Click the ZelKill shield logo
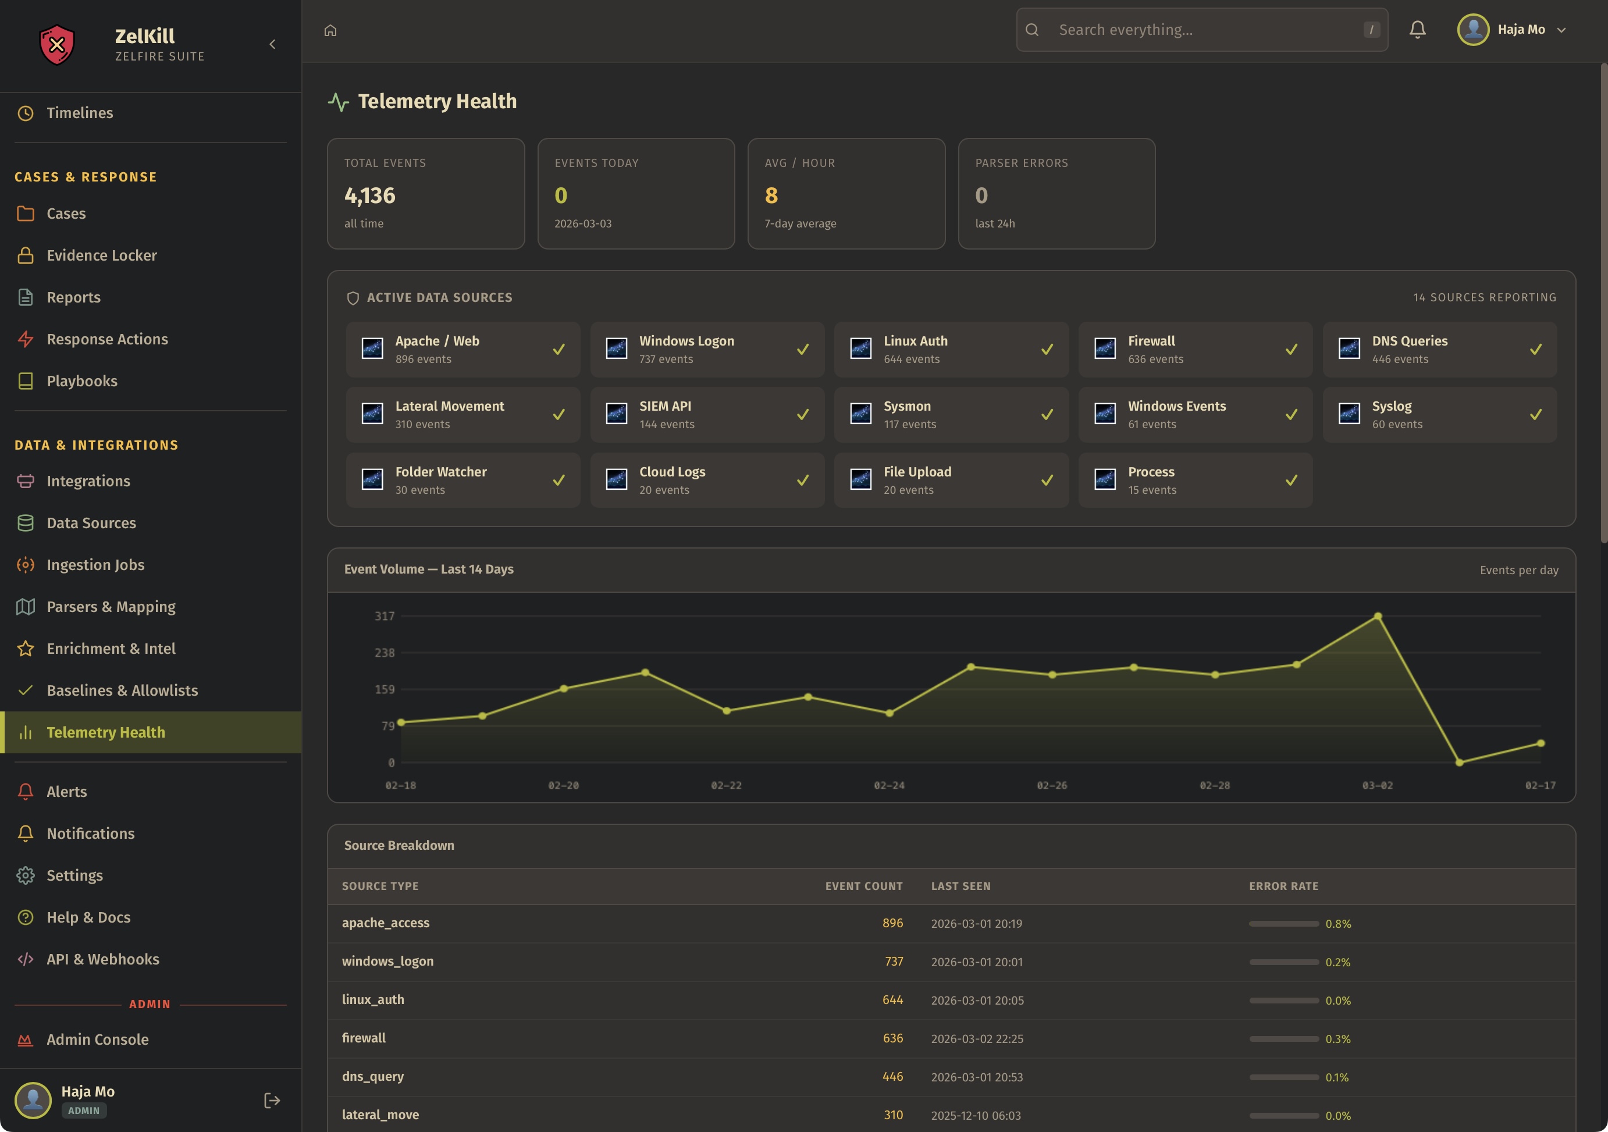This screenshot has height=1132, width=1608. pyautogui.click(x=57, y=45)
